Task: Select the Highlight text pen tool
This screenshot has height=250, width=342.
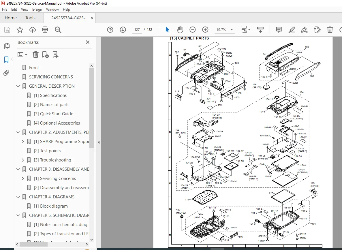Action: coord(292,30)
